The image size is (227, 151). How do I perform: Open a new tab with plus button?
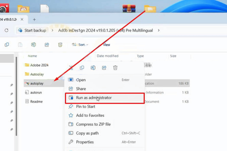click(35, 19)
